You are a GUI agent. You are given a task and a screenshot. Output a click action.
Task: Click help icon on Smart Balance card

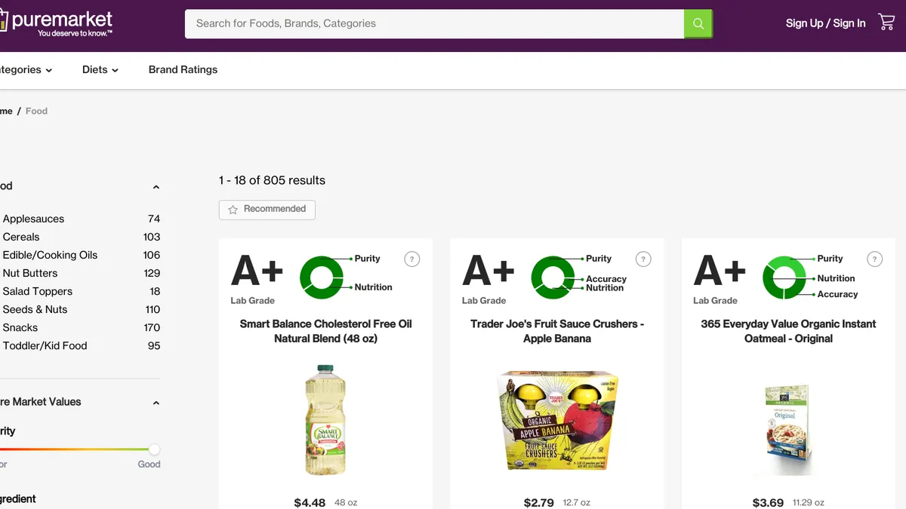point(411,259)
